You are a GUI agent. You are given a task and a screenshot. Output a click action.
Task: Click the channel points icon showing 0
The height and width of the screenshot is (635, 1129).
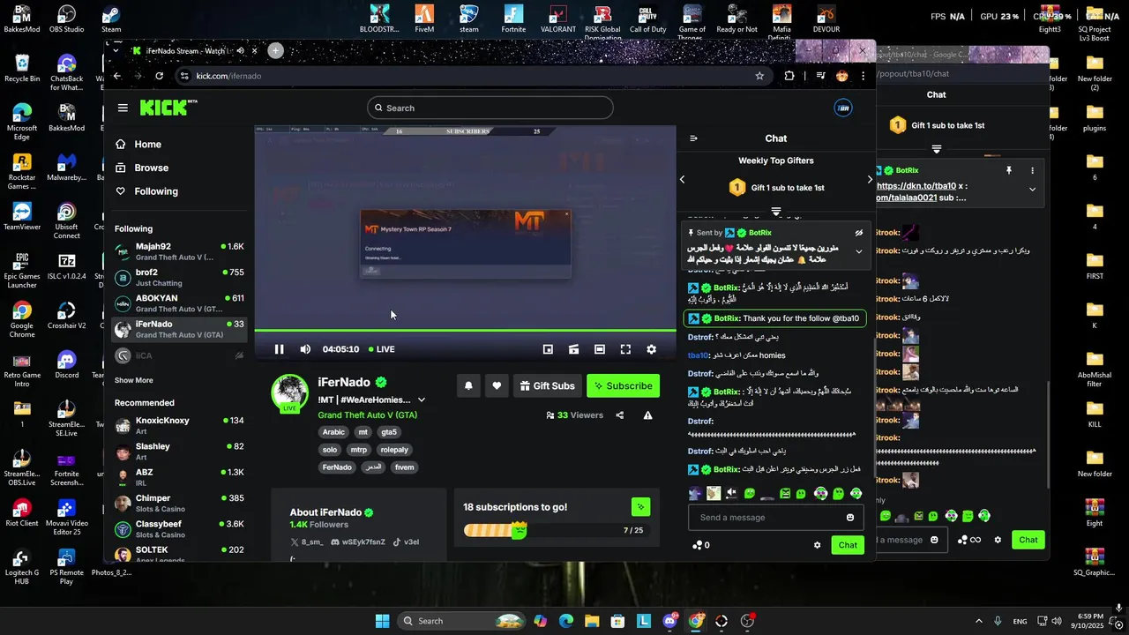(702, 545)
